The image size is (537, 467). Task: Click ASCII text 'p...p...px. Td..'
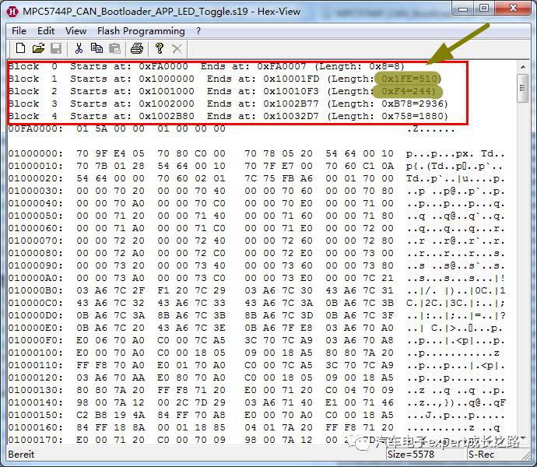[x=455, y=153]
